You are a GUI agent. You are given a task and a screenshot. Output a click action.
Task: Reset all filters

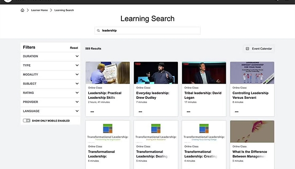click(x=74, y=48)
